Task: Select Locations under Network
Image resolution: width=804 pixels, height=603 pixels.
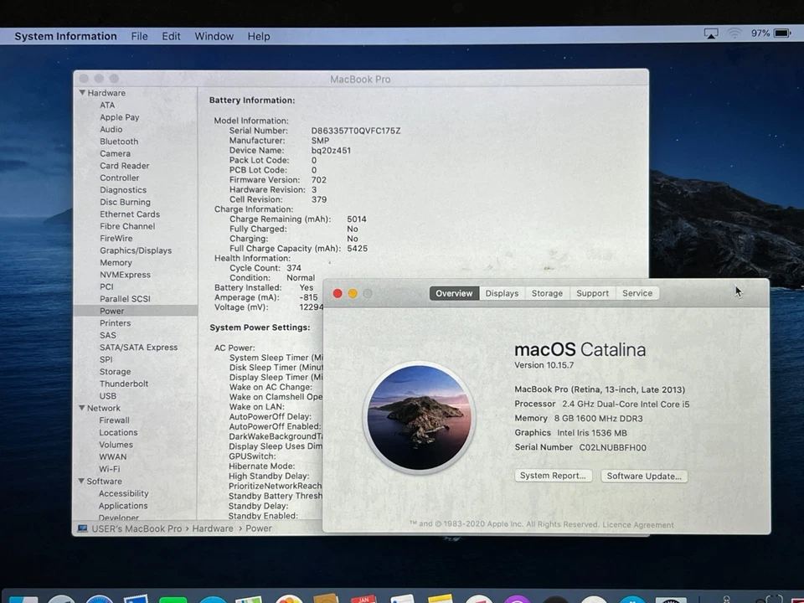Action: (x=118, y=432)
